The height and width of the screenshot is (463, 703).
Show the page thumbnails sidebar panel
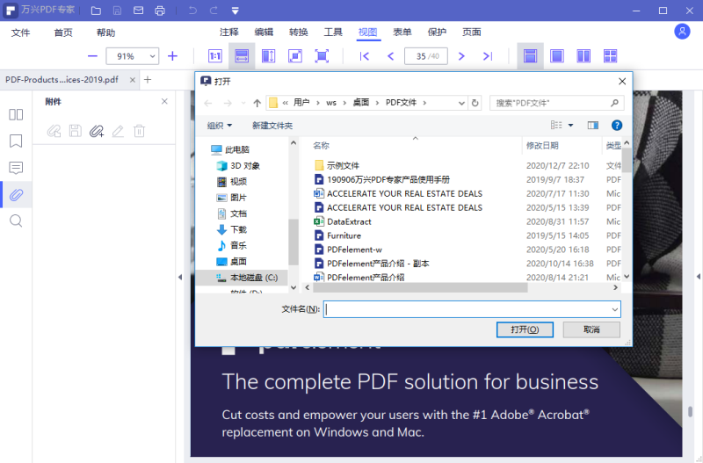click(16, 115)
